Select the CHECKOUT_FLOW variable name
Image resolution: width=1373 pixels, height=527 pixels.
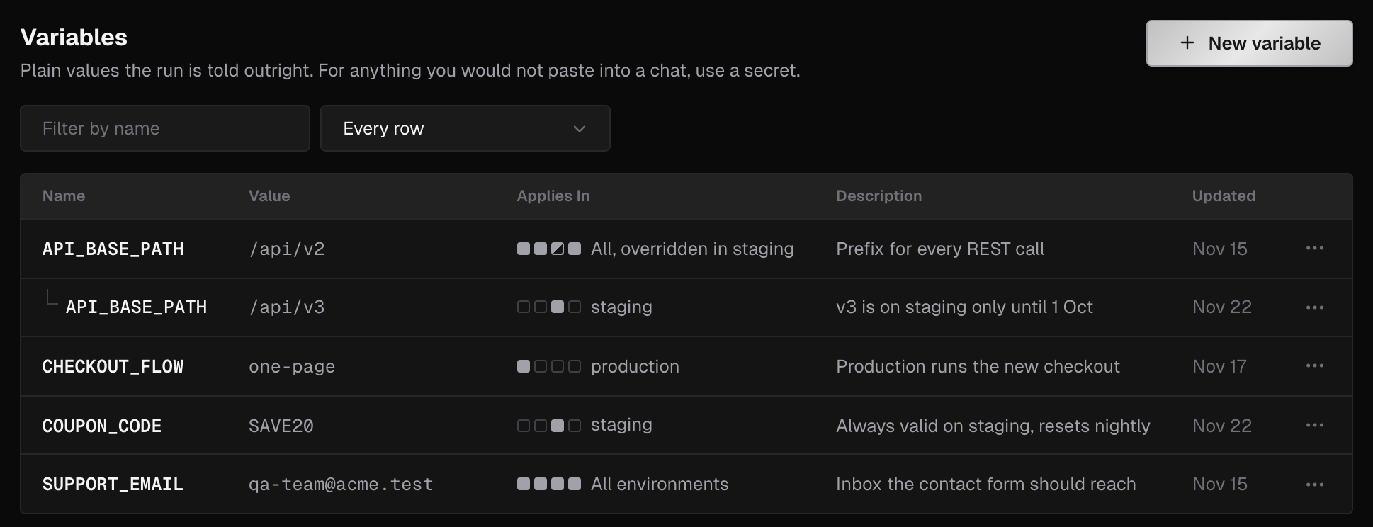[113, 367]
